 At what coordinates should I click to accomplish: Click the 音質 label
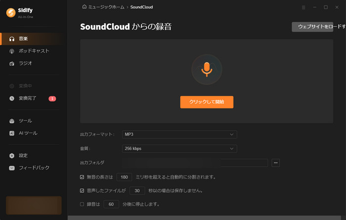click(x=85, y=148)
